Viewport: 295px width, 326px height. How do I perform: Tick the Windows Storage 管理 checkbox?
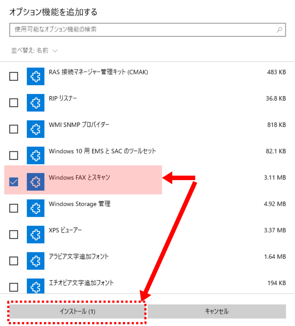tap(14, 208)
